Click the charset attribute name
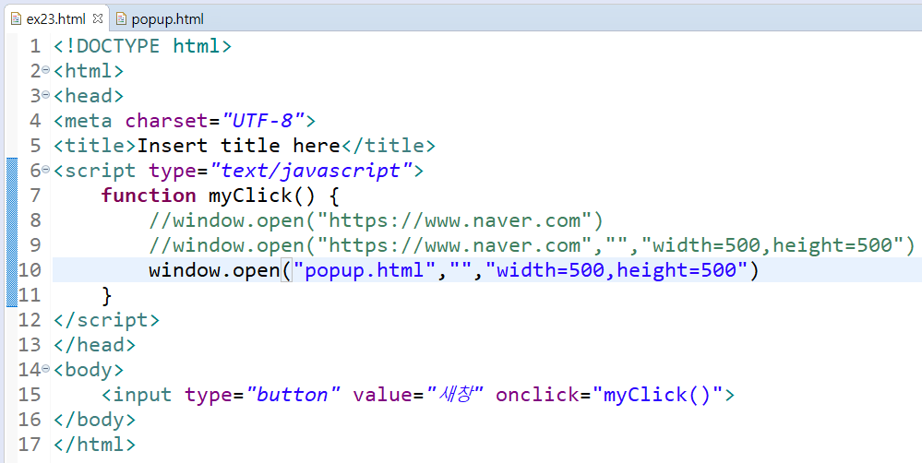 (167, 121)
